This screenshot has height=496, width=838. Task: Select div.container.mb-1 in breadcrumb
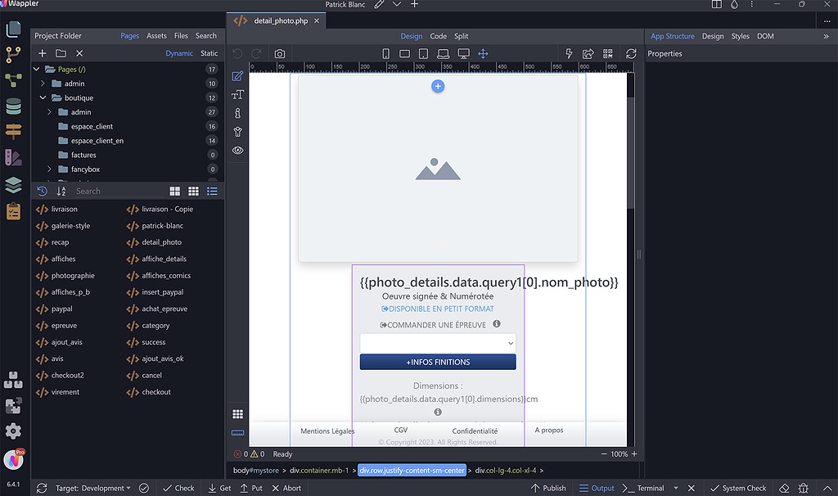click(319, 471)
